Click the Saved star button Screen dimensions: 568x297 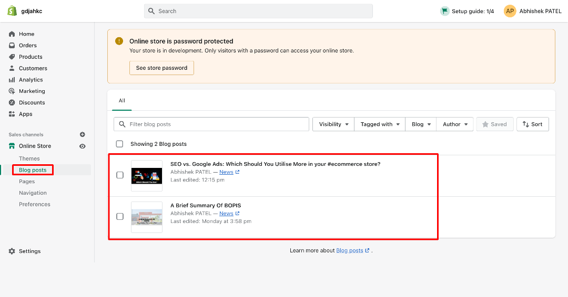pos(495,124)
